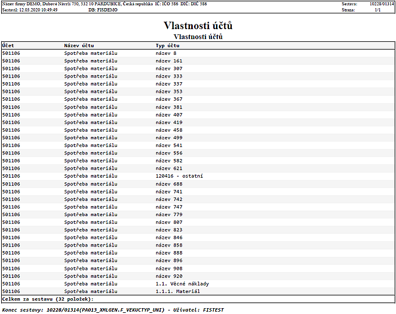Click the 'název 858' cell
Viewport: 396px width, 314px height.
[169, 245]
